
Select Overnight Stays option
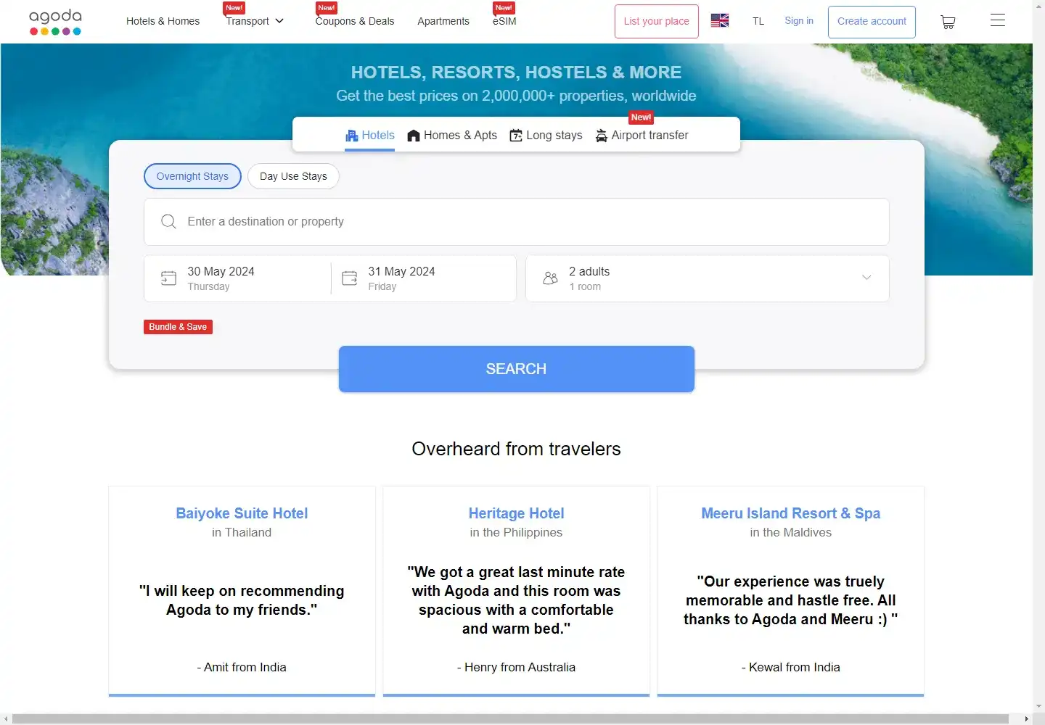[x=192, y=176]
